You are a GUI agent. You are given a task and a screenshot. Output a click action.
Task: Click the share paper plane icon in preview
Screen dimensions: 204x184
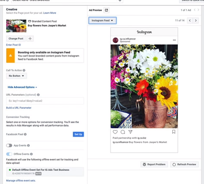pos(130,132)
